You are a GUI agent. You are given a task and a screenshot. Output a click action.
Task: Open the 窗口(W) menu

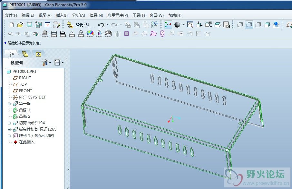pos(156,15)
